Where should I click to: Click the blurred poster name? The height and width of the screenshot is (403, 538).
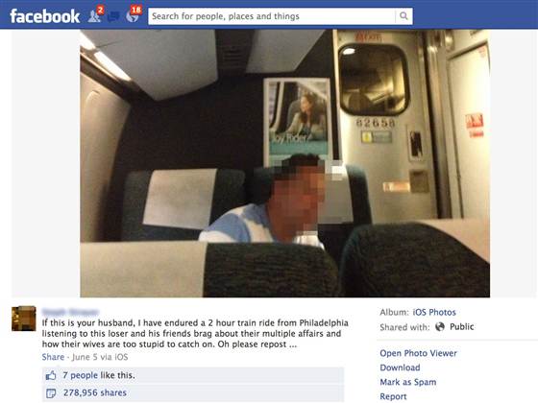(x=70, y=312)
